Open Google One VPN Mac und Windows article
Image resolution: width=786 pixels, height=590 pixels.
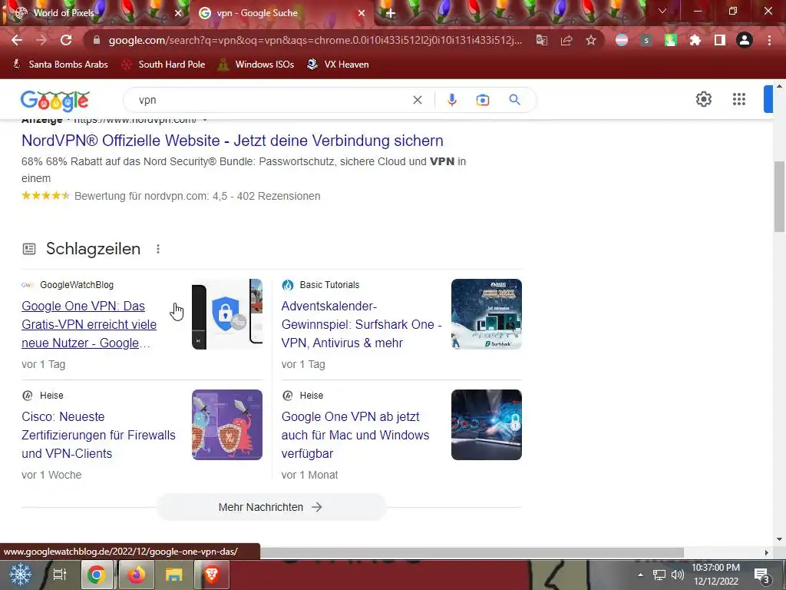coord(355,435)
